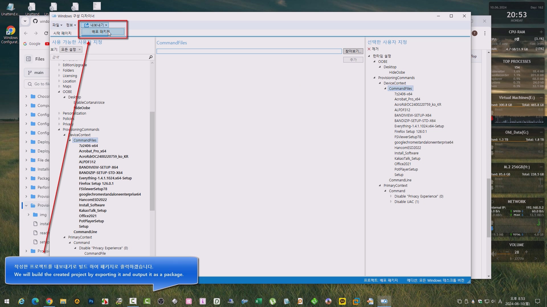The width and height of the screenshot is (547, 307).
Task: Select KakaoTalk_Setup in right panel
Action: 407,158
